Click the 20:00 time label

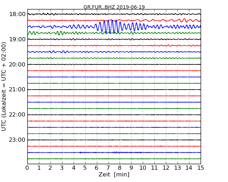tap(17, 64)
